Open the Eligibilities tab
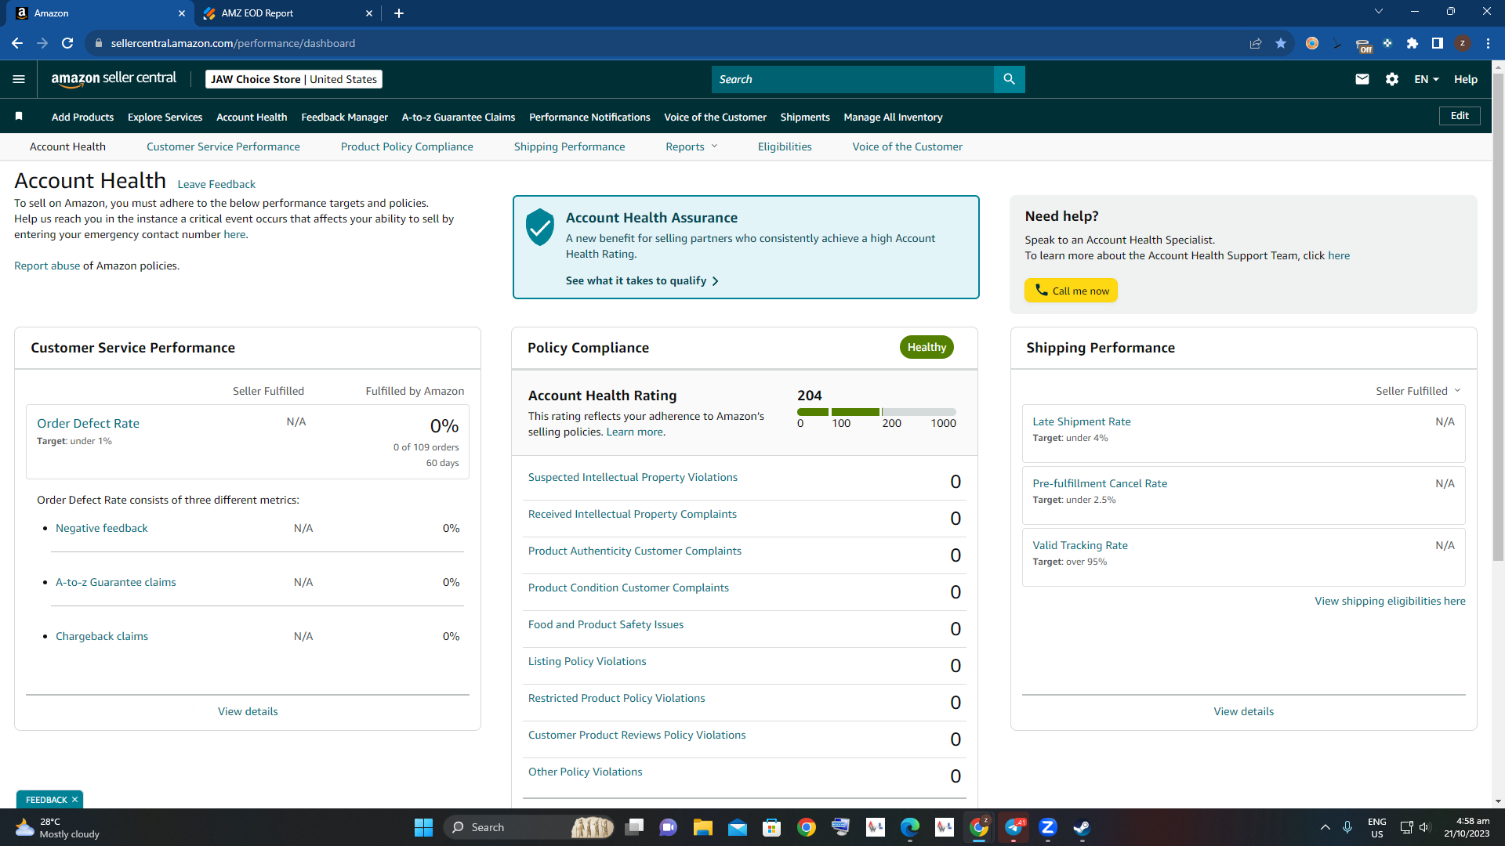This screenshot has height=846, width=1505. [785, 146]
